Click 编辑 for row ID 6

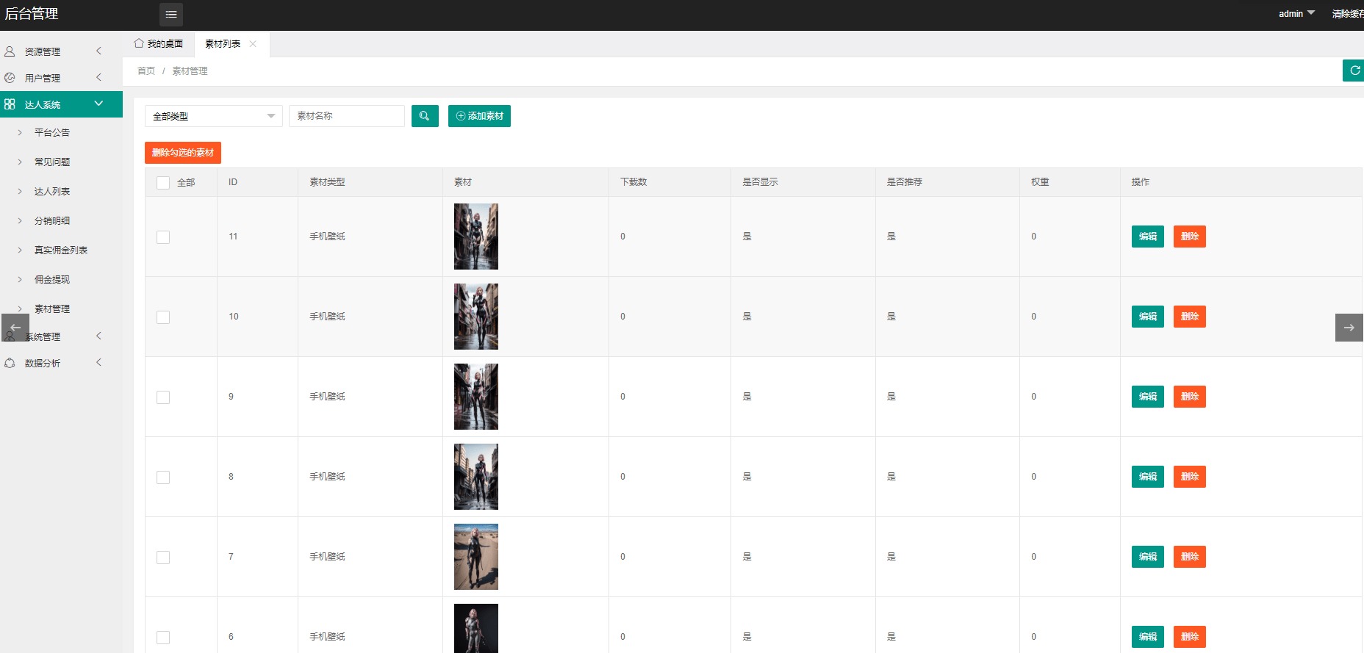[x=1148, y=637]
